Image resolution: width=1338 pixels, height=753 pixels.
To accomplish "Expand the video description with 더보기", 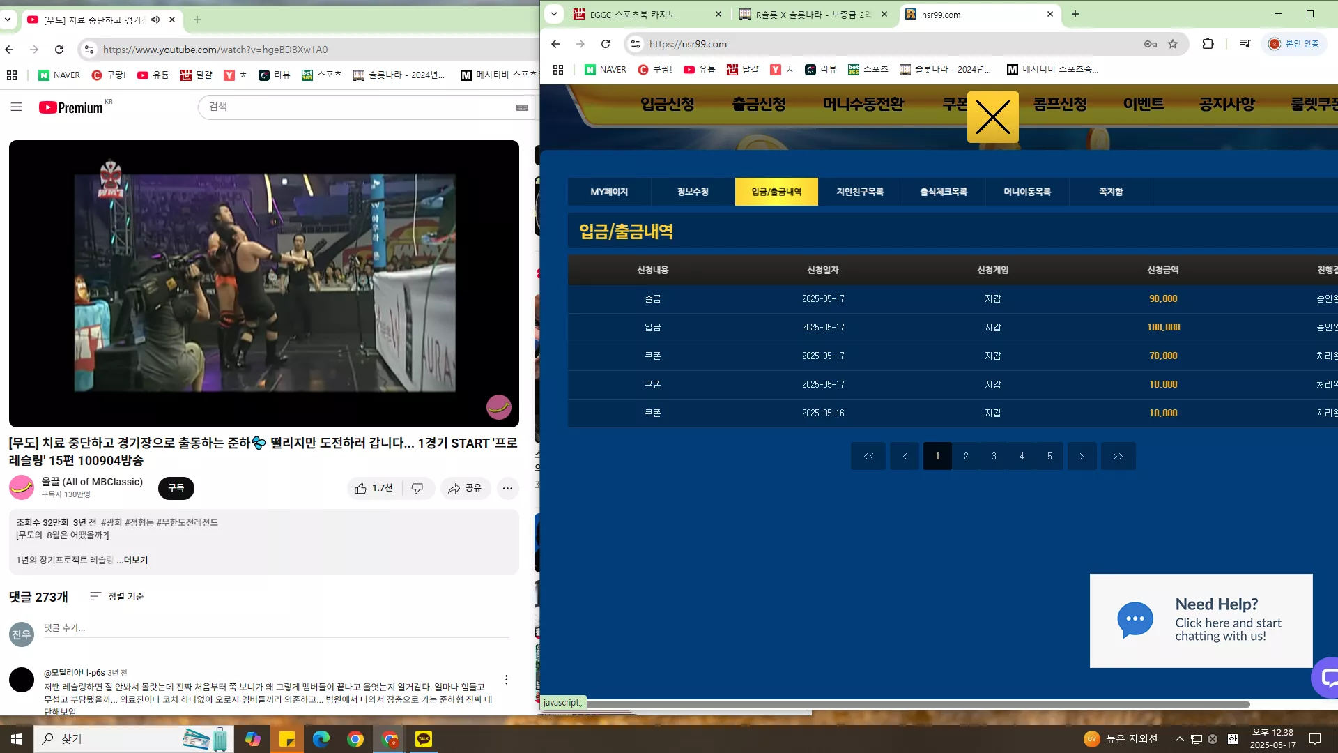I will click(132, 560).
